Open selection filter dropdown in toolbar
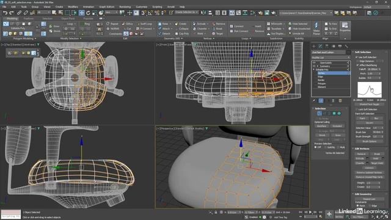Image resolution: width=391 pixels, height=220 pixels. click(44, 12)
